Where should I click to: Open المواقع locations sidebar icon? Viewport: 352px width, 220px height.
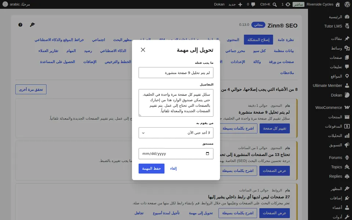pyautogui.click(x=347, y=76)
